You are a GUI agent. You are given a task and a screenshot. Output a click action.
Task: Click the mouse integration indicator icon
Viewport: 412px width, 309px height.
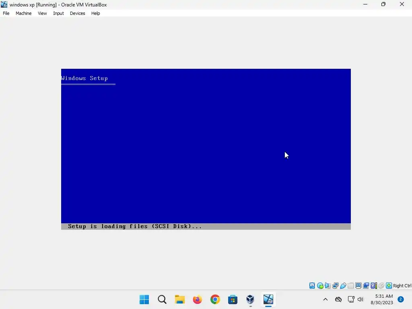pyautogui.click(x=381, y=286)
